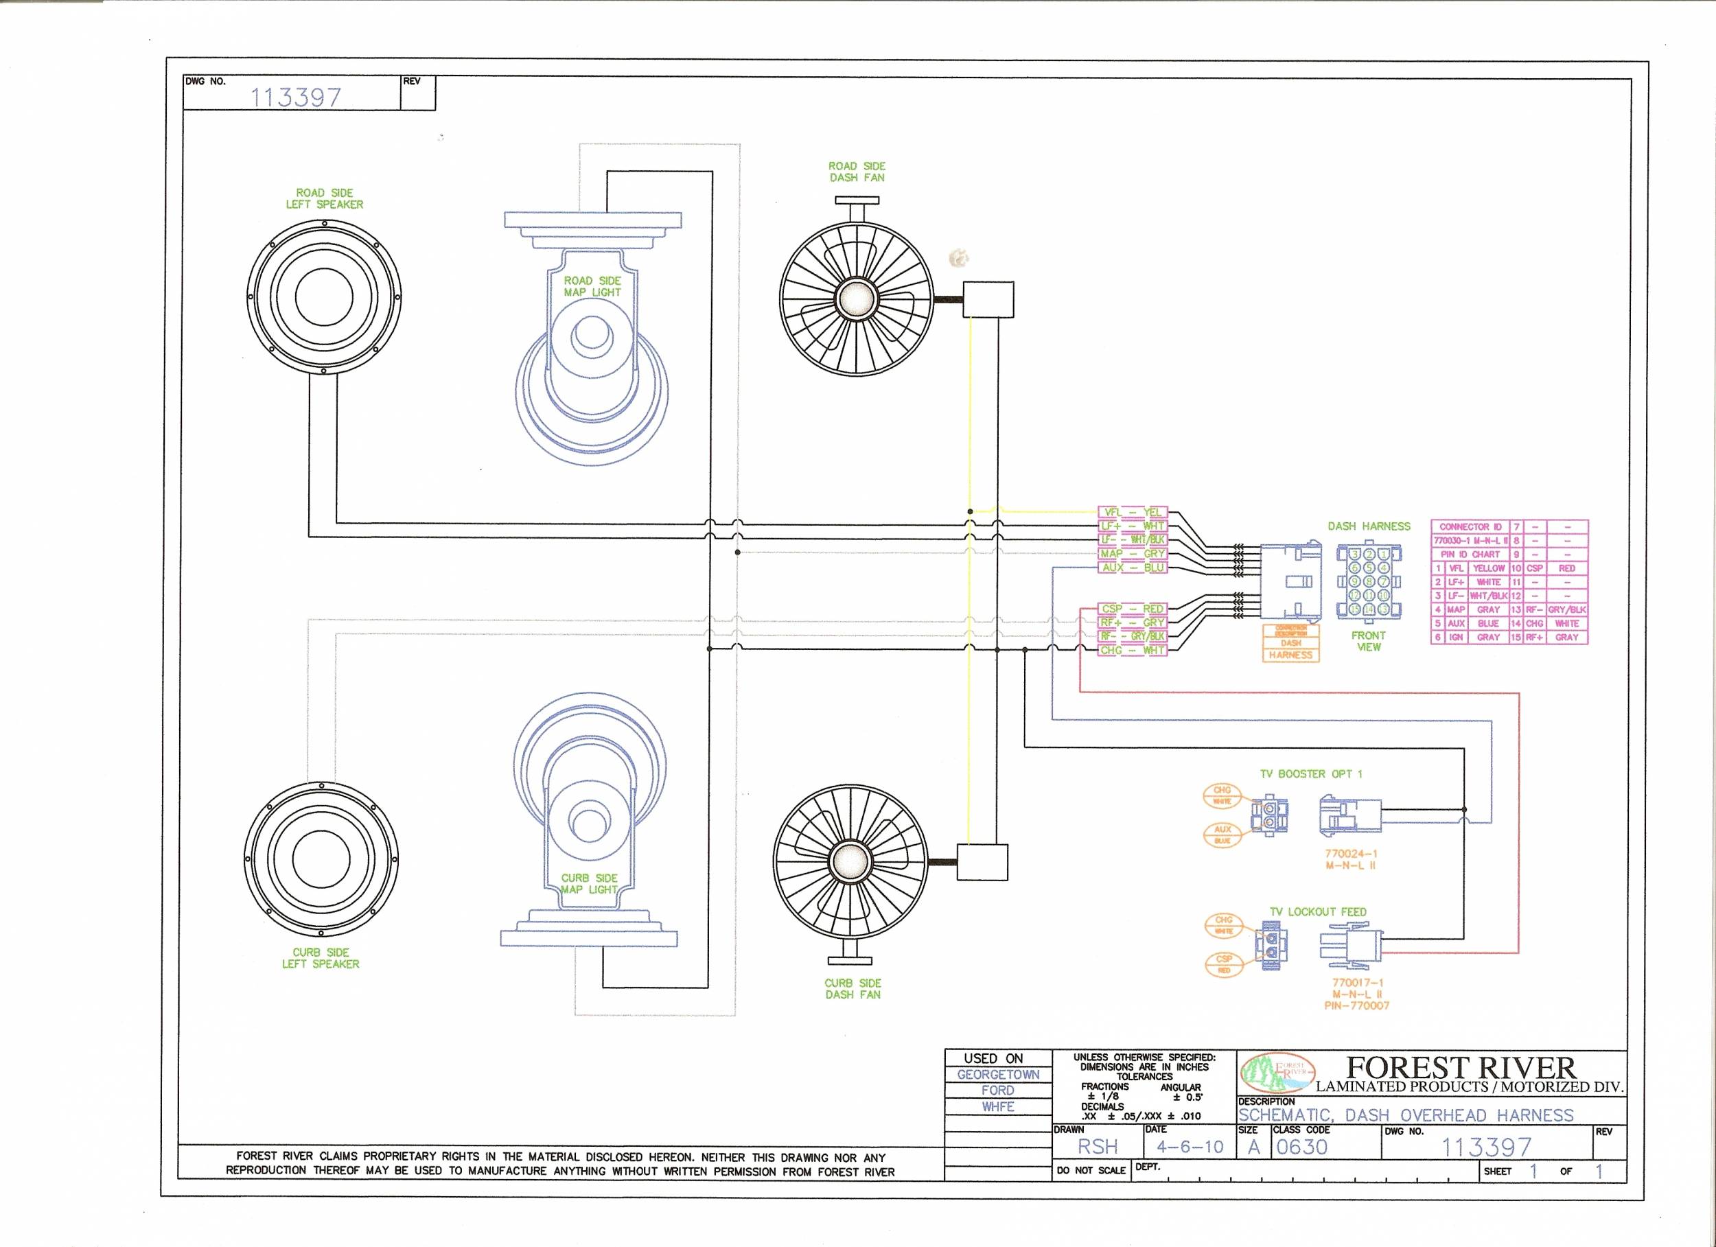Click the date 4-6-10
This screenshot has width=1716, height=1247.
(1190, 1147)
